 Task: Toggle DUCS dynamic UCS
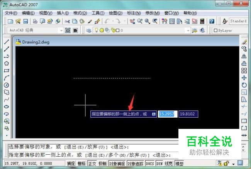pos(150,163)
